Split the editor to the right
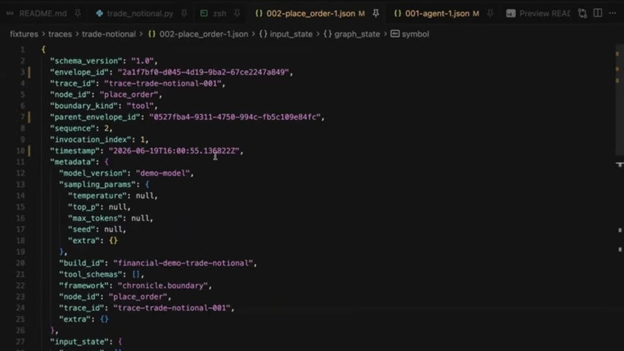This screenshot has height=351, width=624. point(597,14)
